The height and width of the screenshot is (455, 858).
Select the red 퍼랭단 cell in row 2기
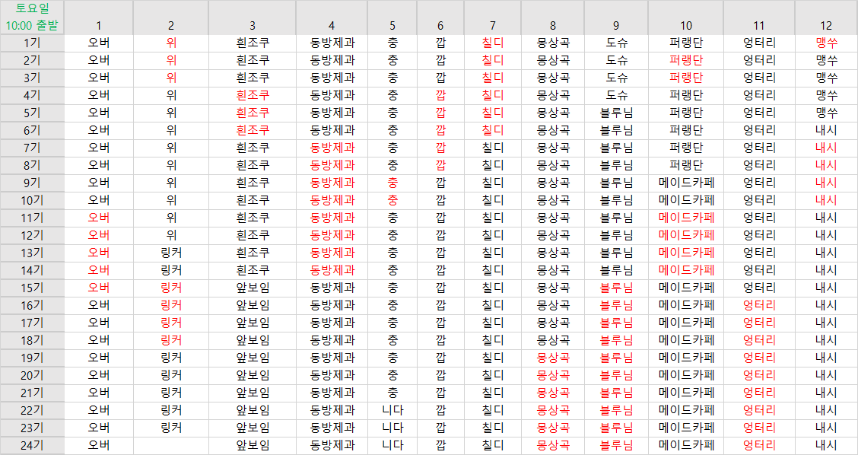click(x=686, y=60)
